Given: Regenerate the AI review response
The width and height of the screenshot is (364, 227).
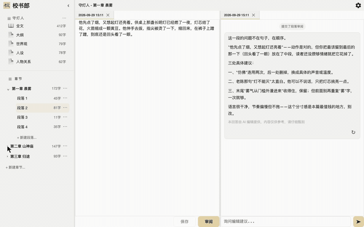Looking at the screenshot, I should pos(353,132).
